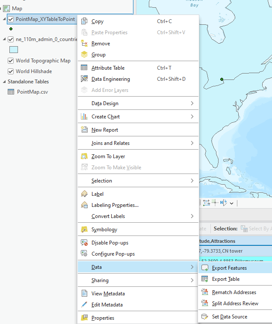Click the Split Address Review icon
Image resolution: width=272 pixels, height=324 pixels.
point(205,303)
